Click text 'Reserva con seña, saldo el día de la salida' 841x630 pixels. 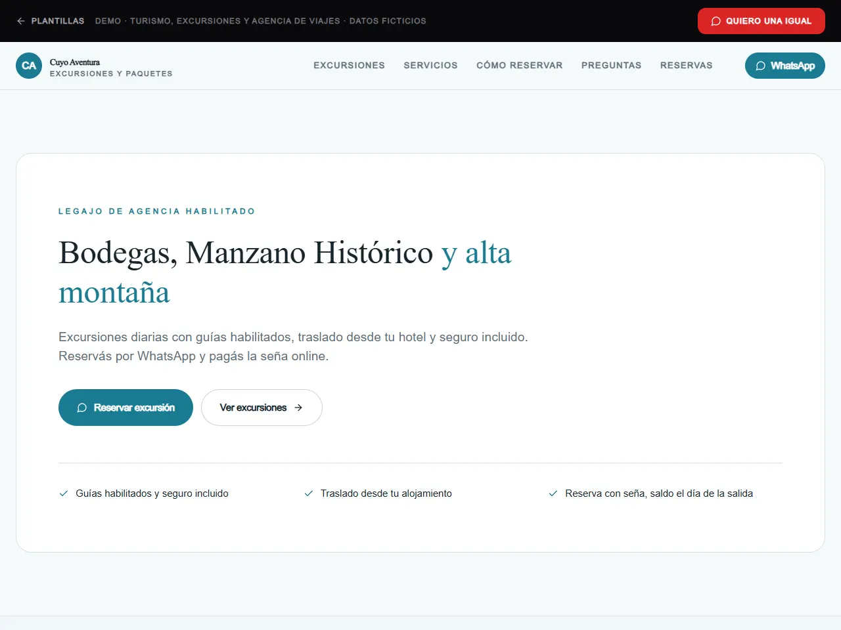659,493
